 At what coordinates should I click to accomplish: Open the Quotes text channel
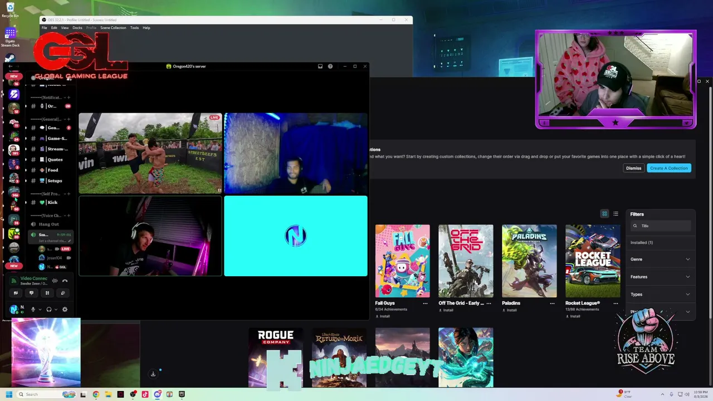pos(51,159)
